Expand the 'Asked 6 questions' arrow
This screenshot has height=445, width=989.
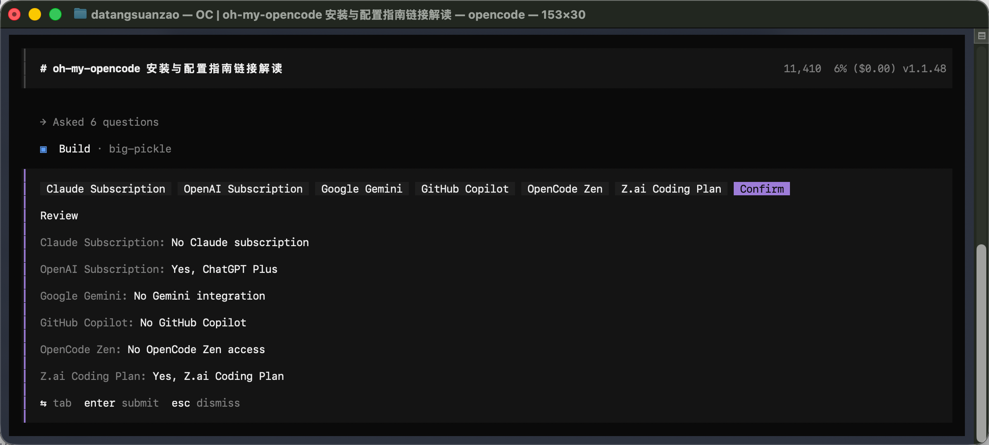pos(43,122)
